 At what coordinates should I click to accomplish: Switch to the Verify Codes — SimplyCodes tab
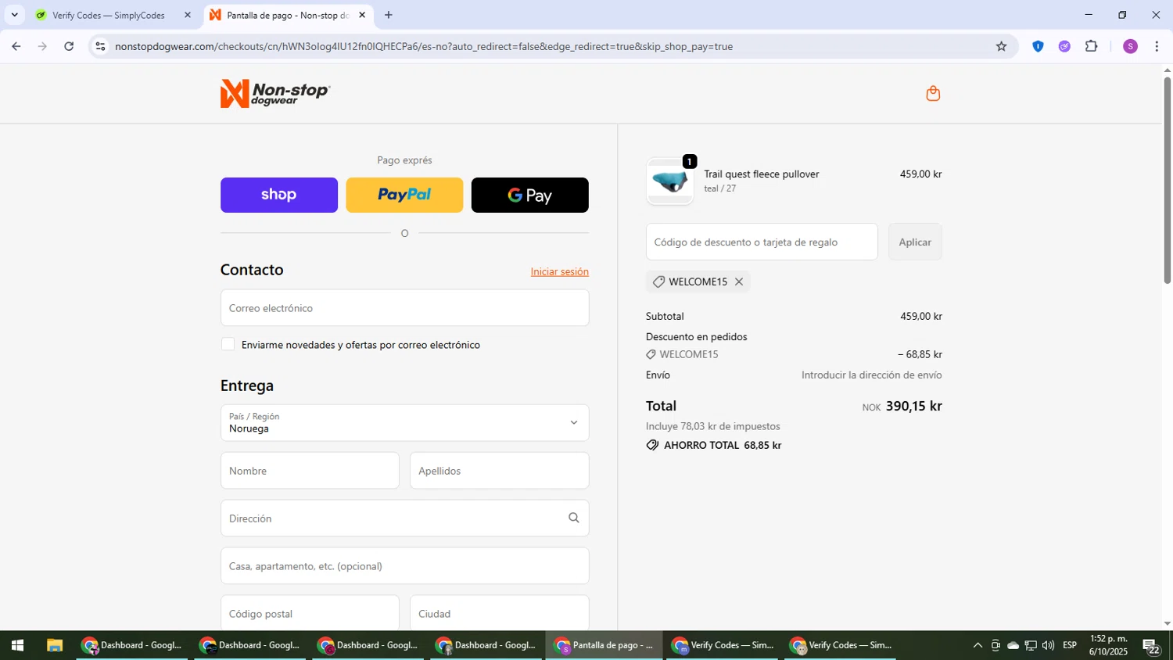tap(109, 15)
